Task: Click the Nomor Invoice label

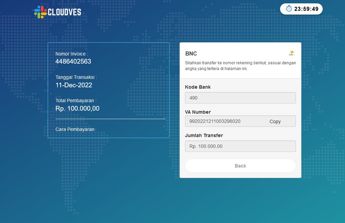Action: [x=72, y=54]
